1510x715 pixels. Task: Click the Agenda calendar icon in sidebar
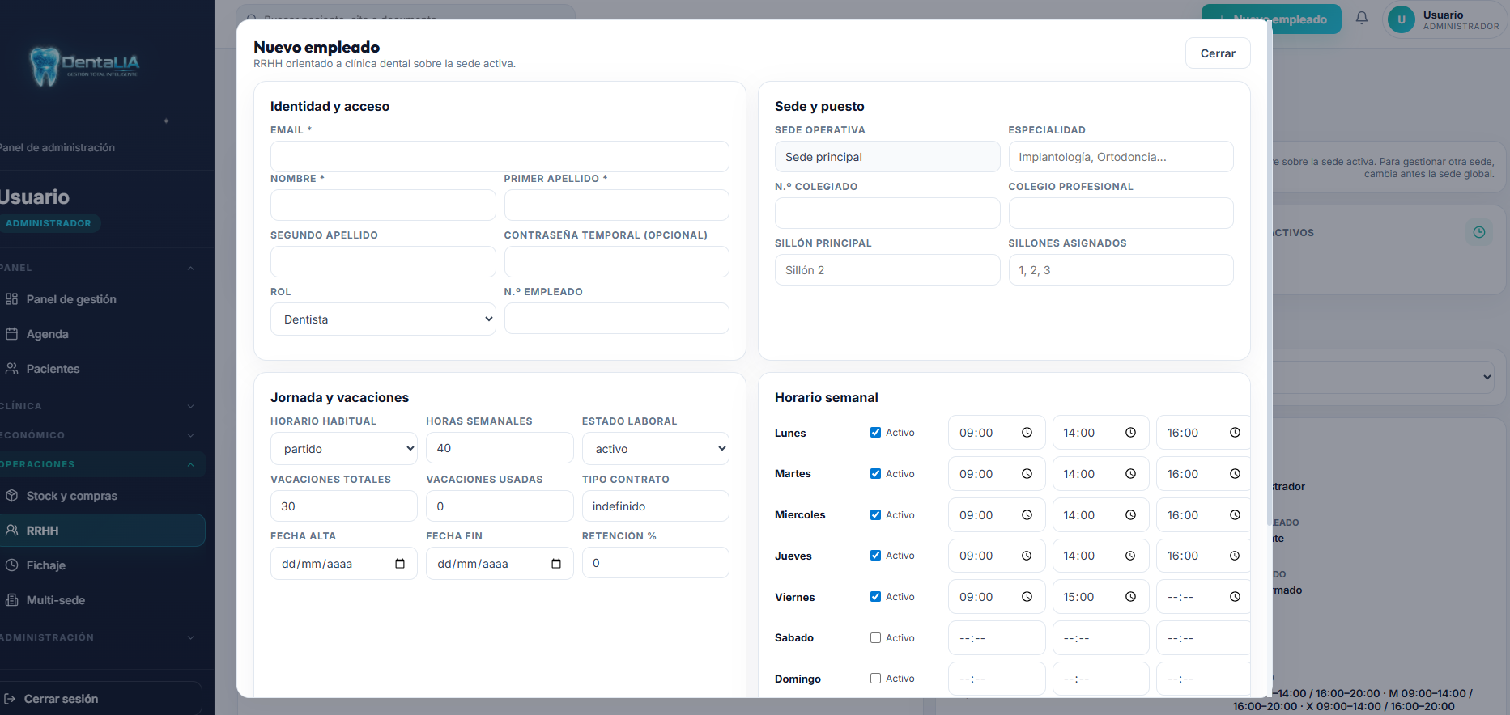pyautogui.click(x=11, y=334)
